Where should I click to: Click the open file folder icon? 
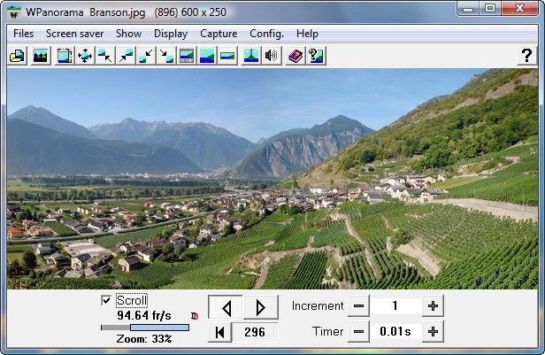click(17, 56)
